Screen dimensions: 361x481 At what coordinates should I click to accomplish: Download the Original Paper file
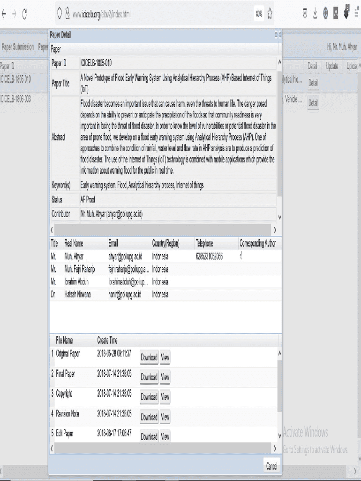point(149,357)
